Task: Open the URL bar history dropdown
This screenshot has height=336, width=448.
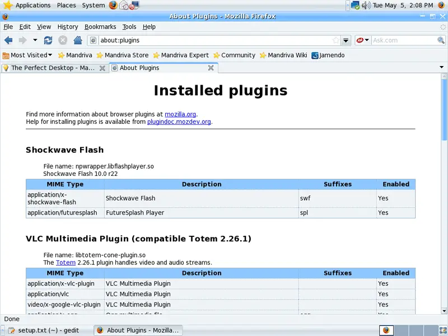Action: point(346,40)
